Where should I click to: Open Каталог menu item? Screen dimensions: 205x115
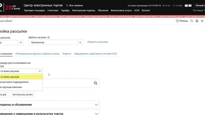click(146, 11)
